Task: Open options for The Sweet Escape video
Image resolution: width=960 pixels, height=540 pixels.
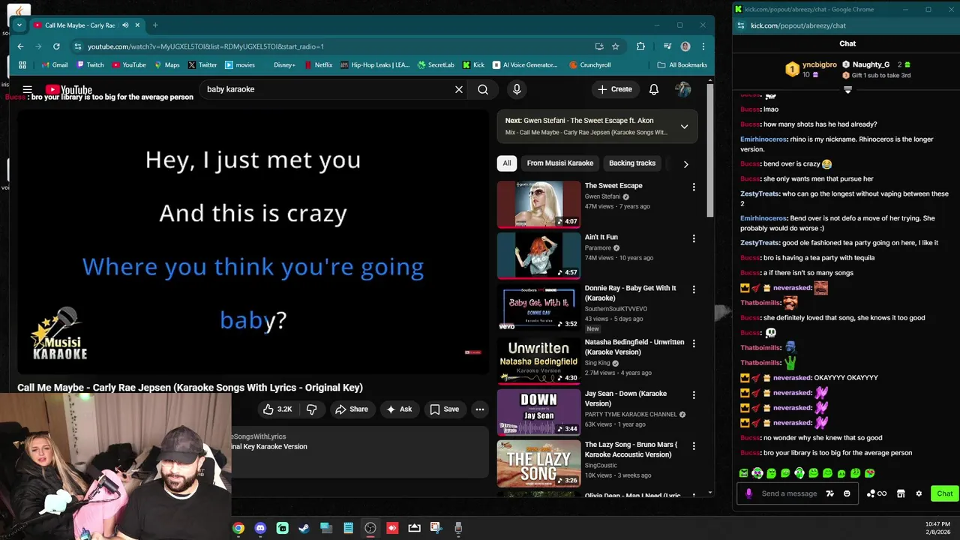Action: click(694, 187)
